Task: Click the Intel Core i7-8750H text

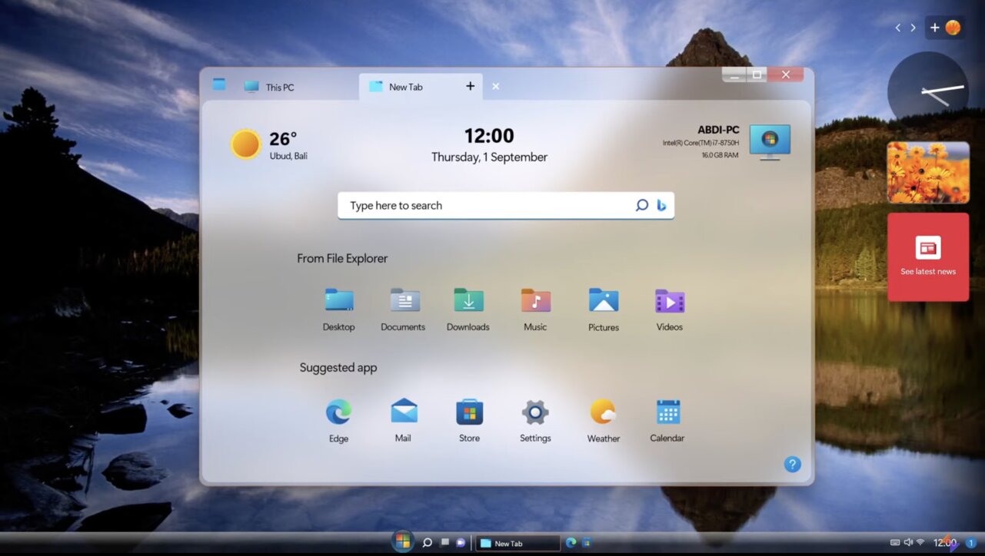Action: [700, 143]
